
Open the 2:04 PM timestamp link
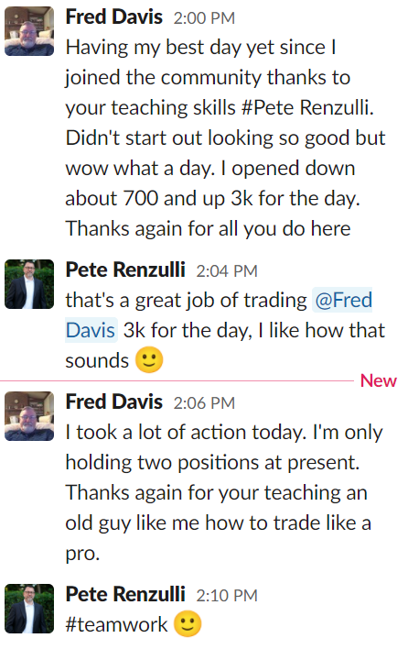227,271
